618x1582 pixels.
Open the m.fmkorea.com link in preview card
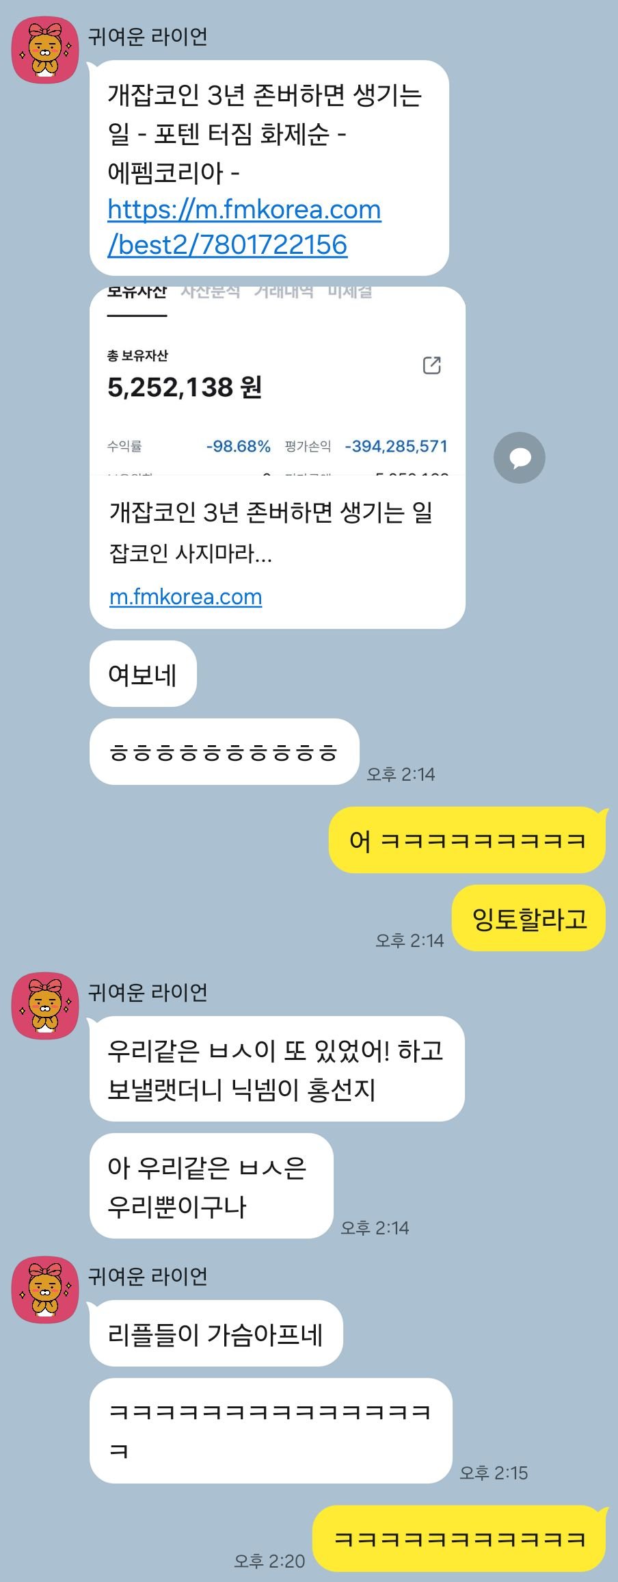(x=185, y=597)
